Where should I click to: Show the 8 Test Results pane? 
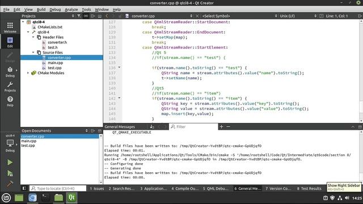click(309, 189)
